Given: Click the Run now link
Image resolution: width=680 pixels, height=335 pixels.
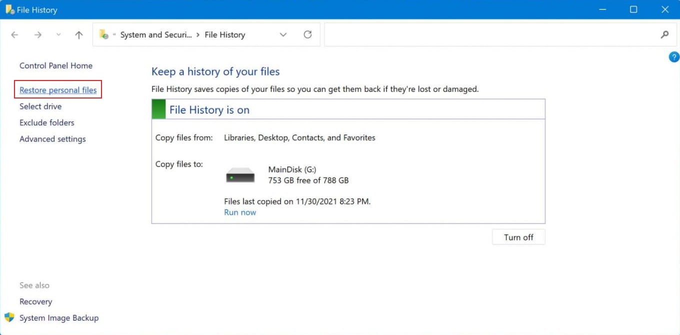Looking at the screenshot, I should tap(240, 212).
